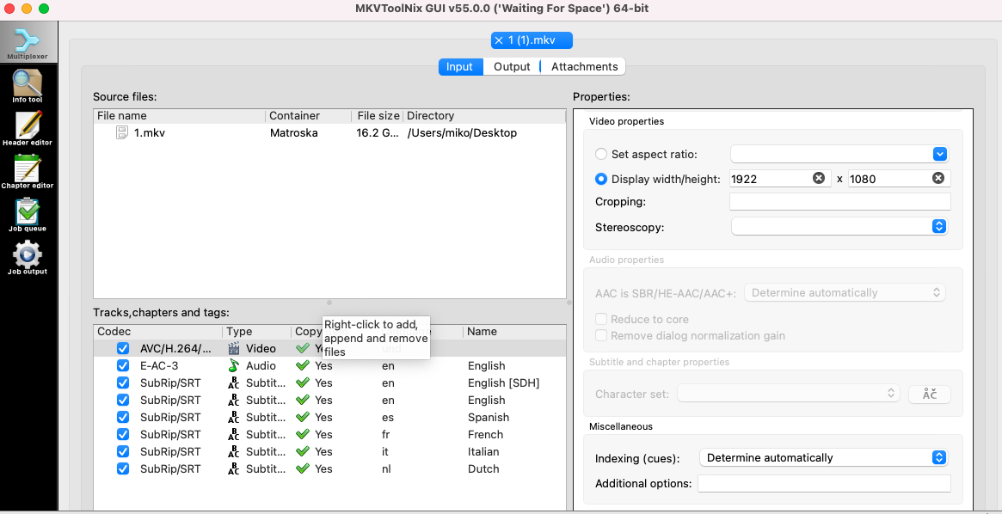Click the green copy checkmark in the E-AC-3 row
Screen dimensions: 1002x514
click(303, 366)
